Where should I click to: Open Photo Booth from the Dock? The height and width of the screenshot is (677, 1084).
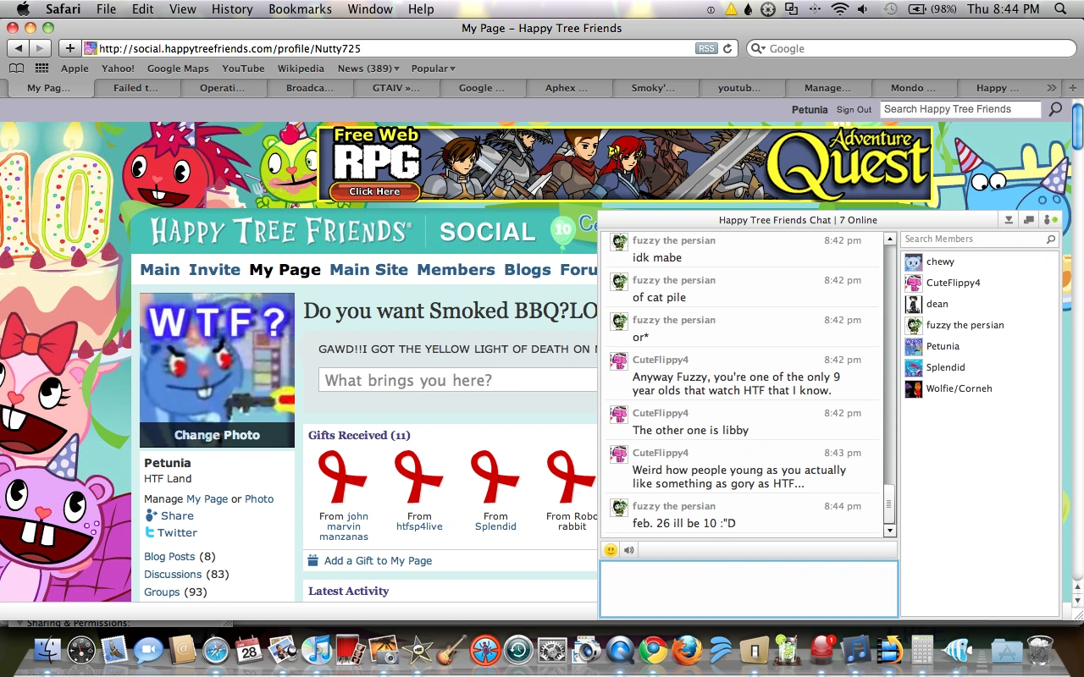coord(351,650)
